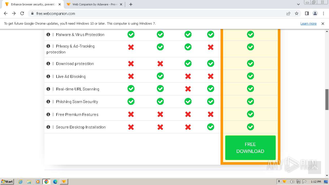Bookmark this page with the star icon
The width and height of the screenshot is (329, 185).
(297, 13)
